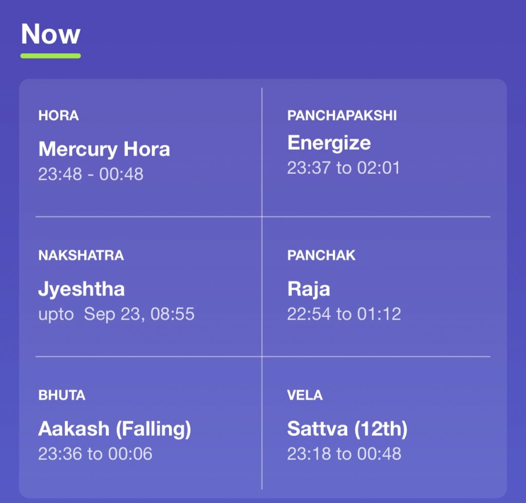Open the NAKSHATRA section label
This screenshot has width=526, height=503.
(81, 255)
